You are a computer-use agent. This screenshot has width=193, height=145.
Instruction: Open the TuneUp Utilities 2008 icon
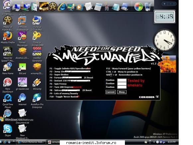[x=37, y=39]
